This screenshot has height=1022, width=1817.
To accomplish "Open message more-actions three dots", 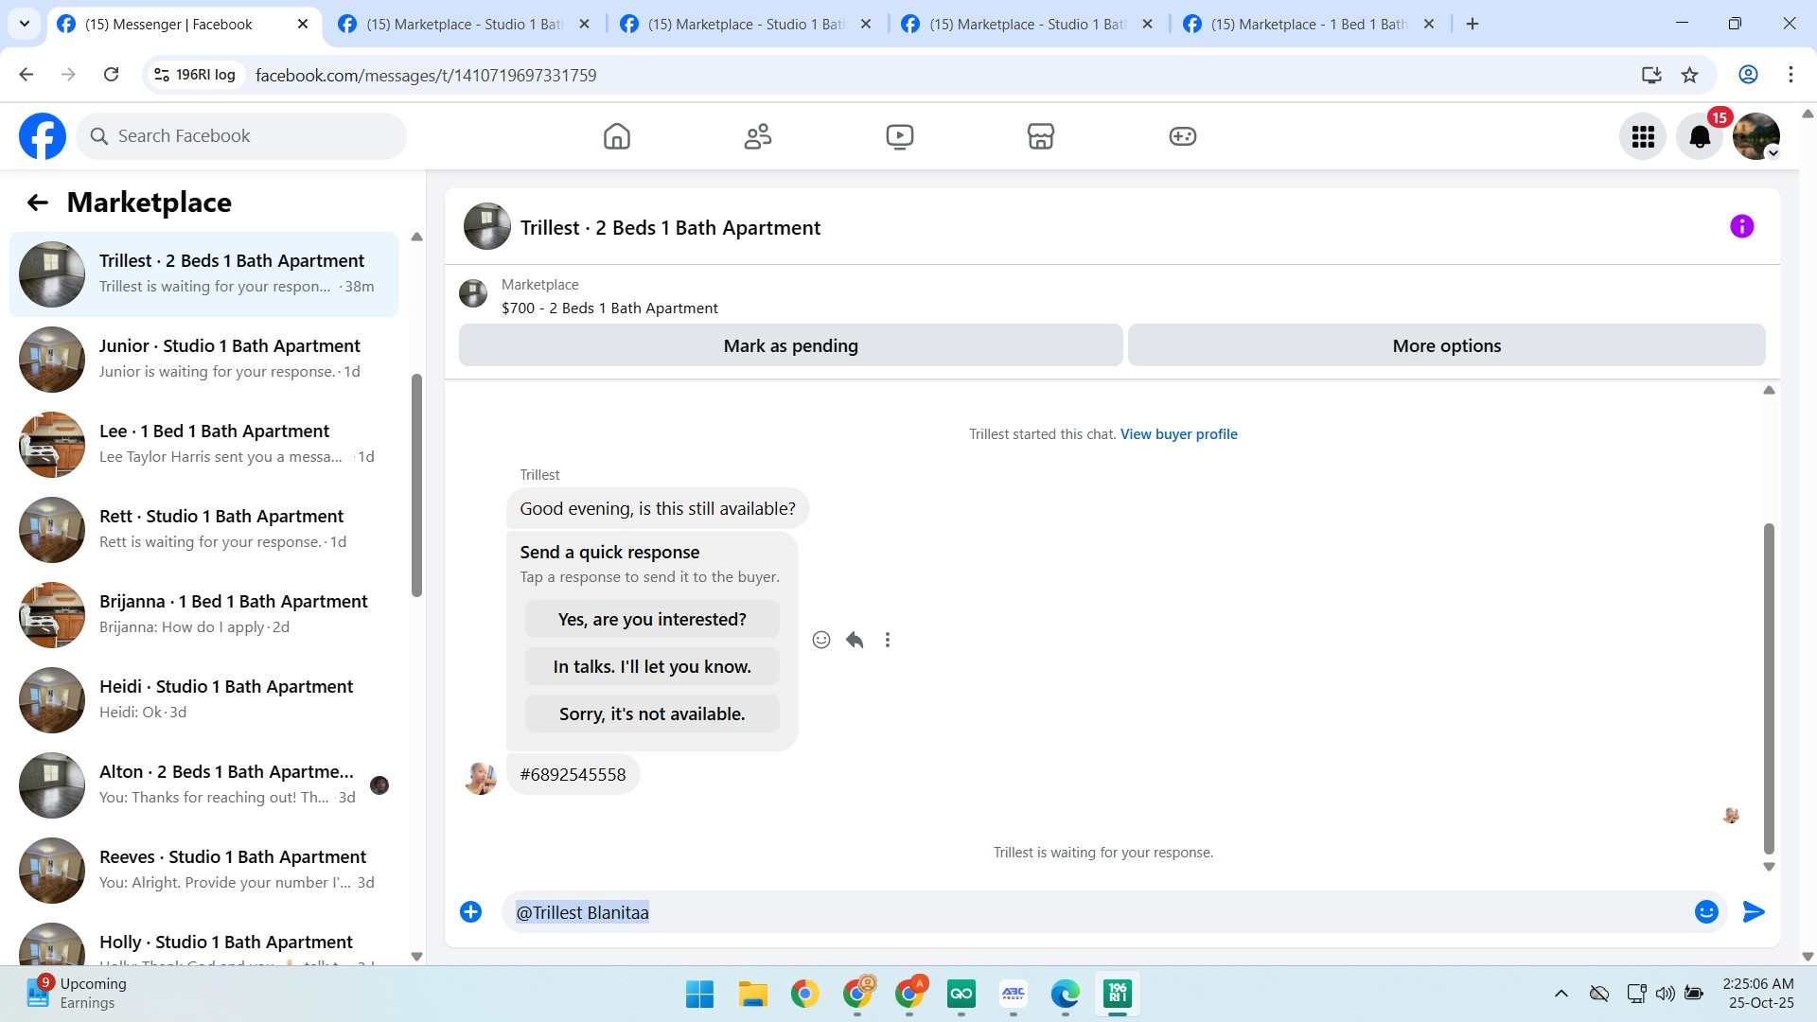I will pos(888,640).
